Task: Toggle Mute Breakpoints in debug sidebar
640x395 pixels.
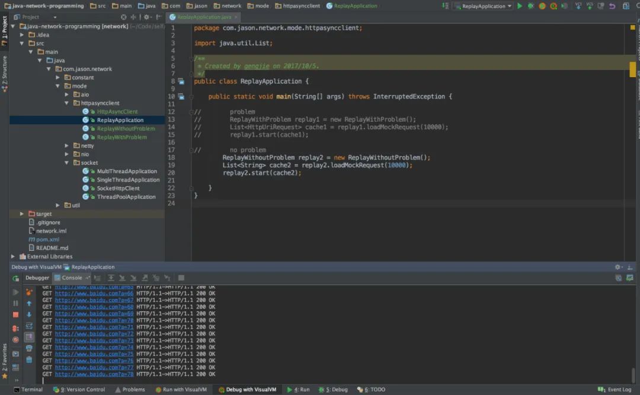Action: click(x=16, y=340)
